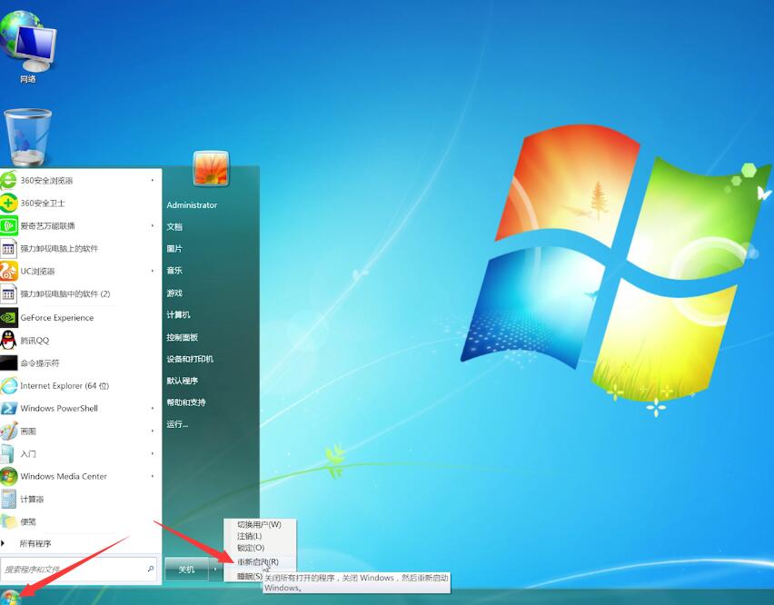Expand 画图 jump list arrow

(x=153, y=431)
